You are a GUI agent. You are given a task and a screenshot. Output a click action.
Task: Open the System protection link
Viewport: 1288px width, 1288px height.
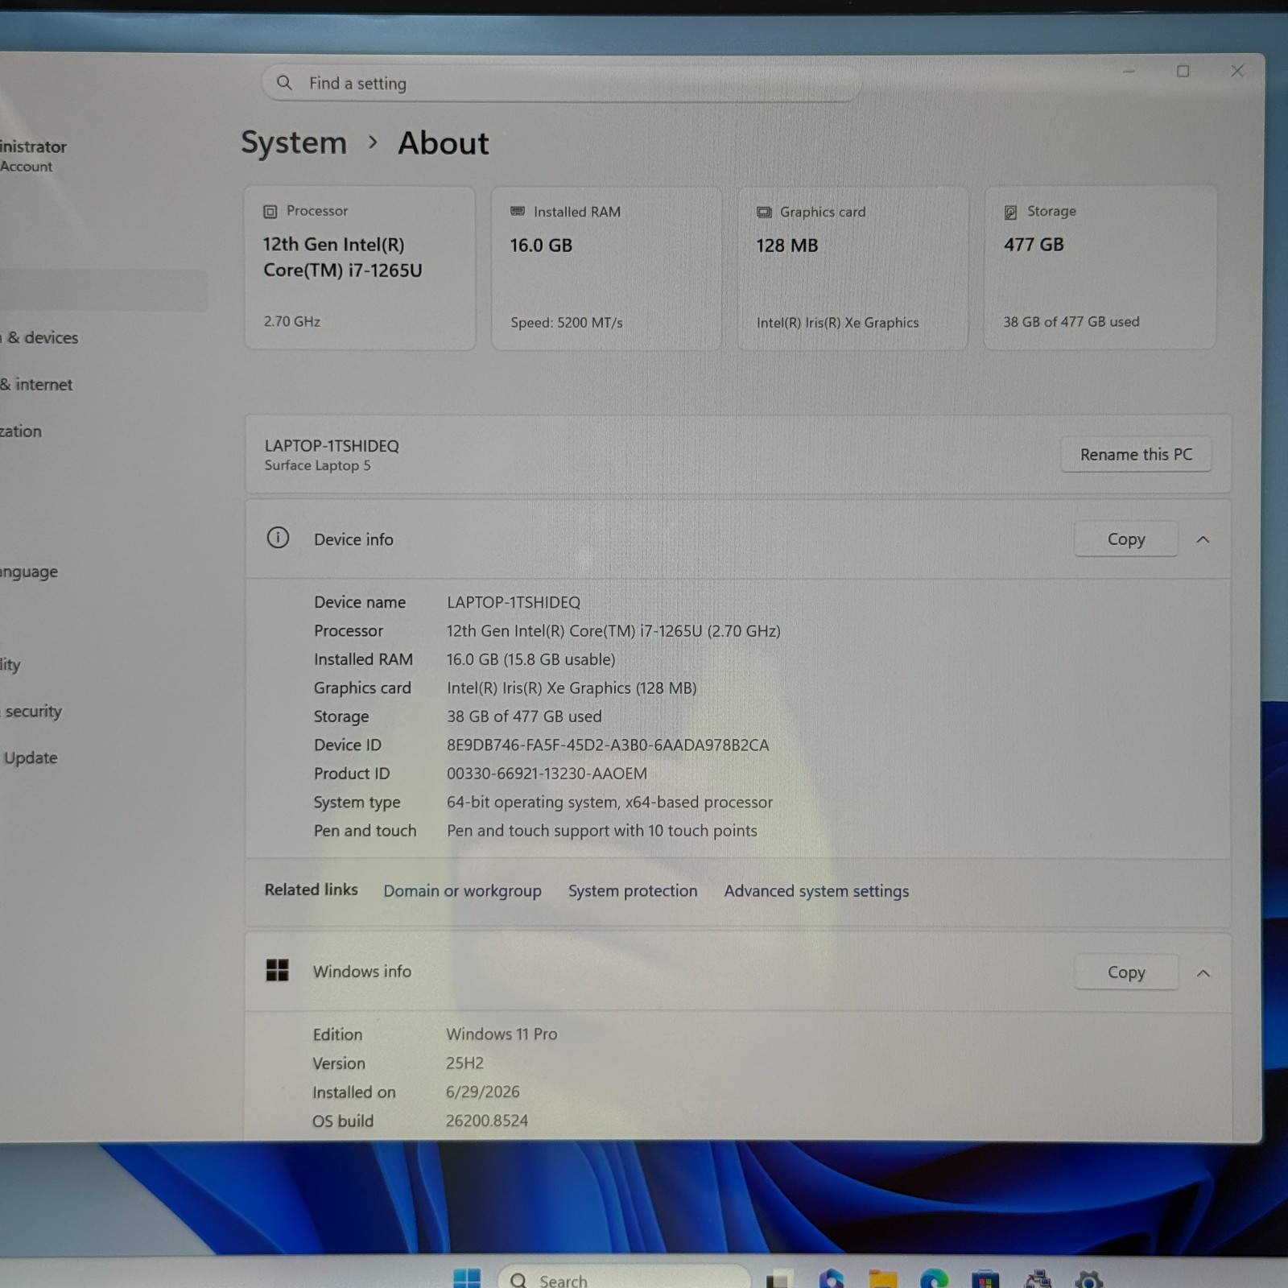click(633, 890)
